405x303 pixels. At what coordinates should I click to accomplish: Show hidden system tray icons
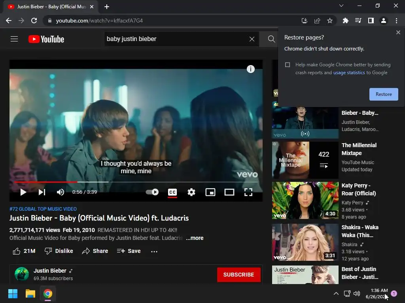(x=336, y=294)
